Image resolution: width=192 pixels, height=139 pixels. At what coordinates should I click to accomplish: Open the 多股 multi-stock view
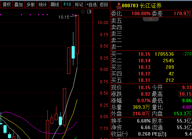31,4
